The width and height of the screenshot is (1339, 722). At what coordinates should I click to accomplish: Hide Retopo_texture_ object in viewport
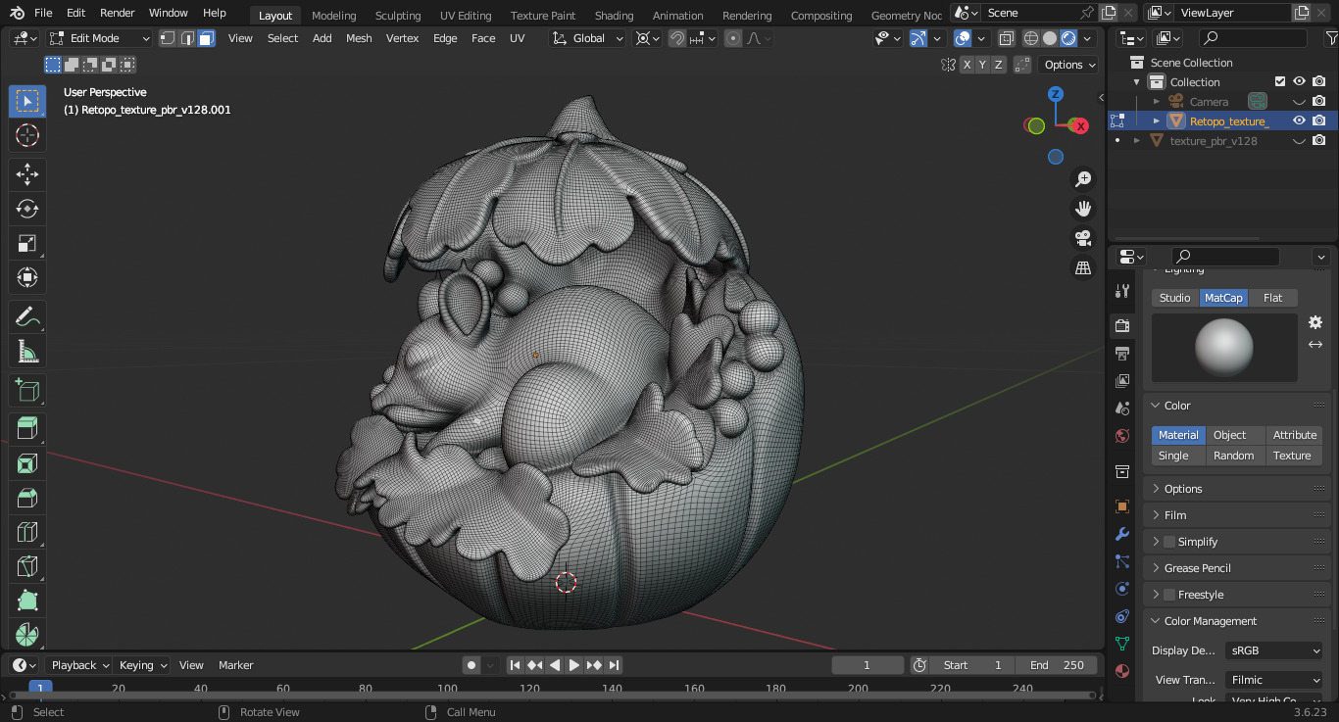tap(1299, 120)
